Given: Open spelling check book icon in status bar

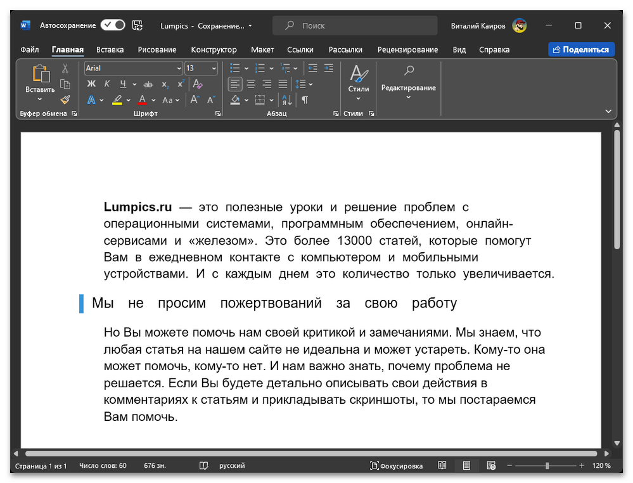Looking at the screenshot, I should click(x=204, y=466).
